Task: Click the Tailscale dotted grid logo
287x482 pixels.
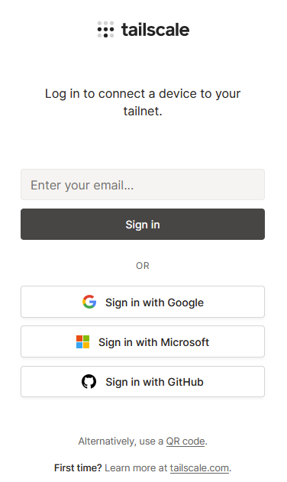Action: [105, 30]
